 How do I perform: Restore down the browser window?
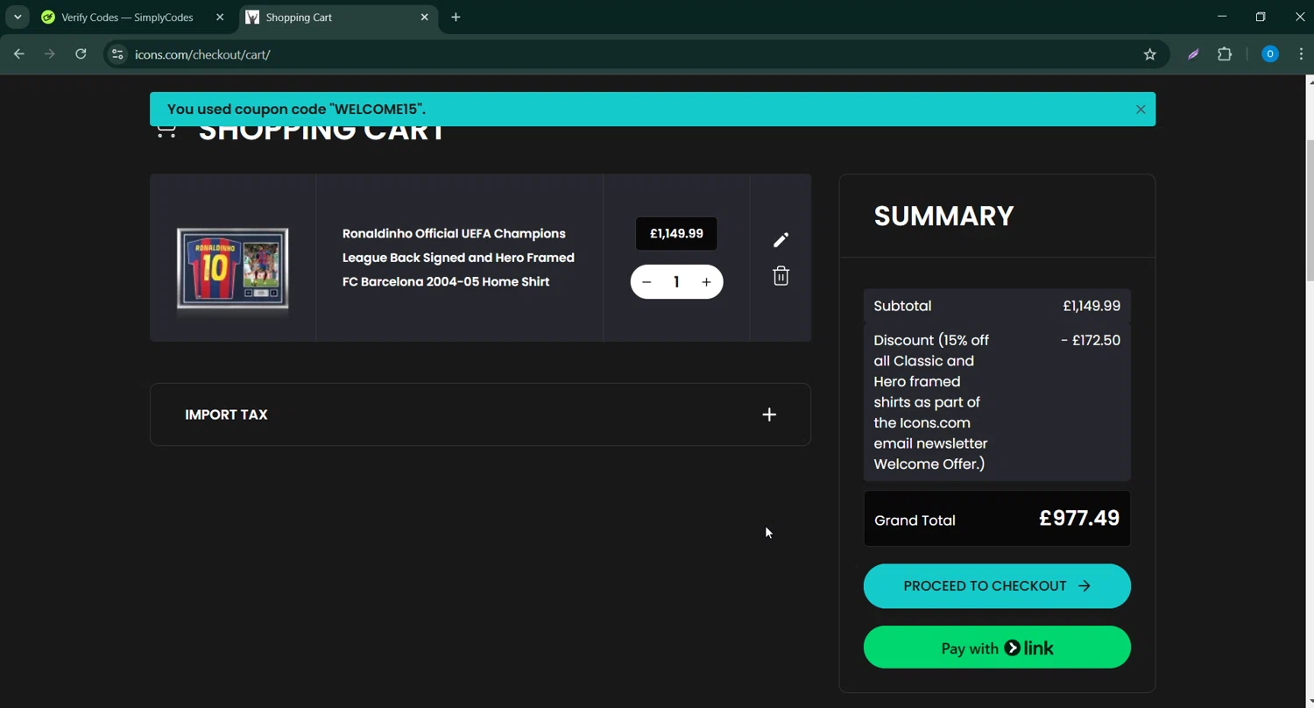click(1261, 17)
